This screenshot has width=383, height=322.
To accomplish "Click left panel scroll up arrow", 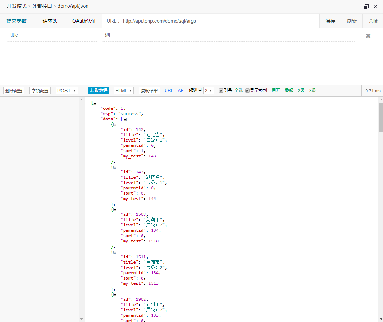I will coord(81,99).
